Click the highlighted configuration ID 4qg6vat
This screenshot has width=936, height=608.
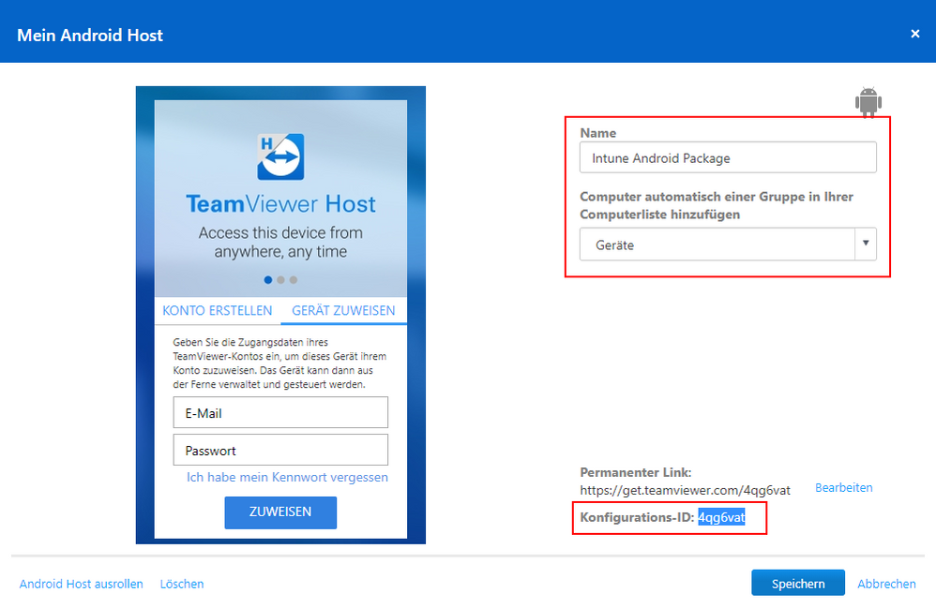coord(722,517)
